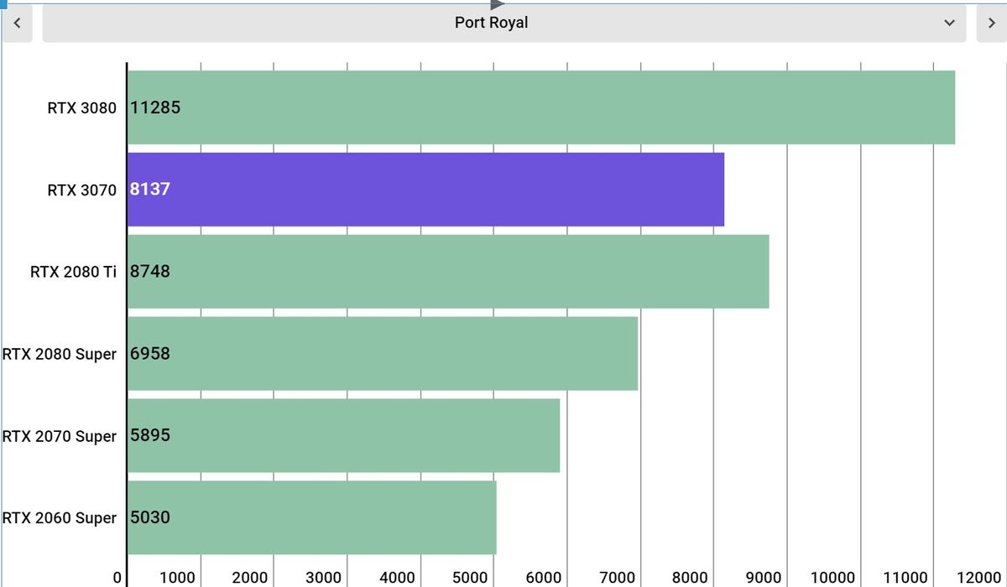Image resolution: width=1007 pixels, height=587 pixels.
Task: Click the 3000 x-axis tick label
Action: tap(323, 577)
